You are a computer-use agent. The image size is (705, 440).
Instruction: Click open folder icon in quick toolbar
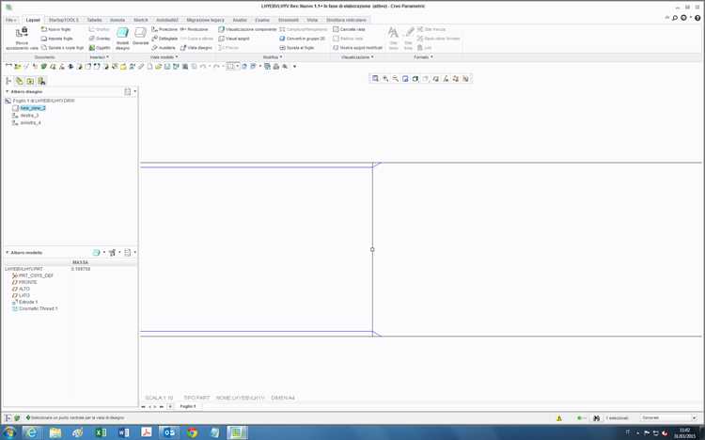pyautogui.click(x=158, y=67)
